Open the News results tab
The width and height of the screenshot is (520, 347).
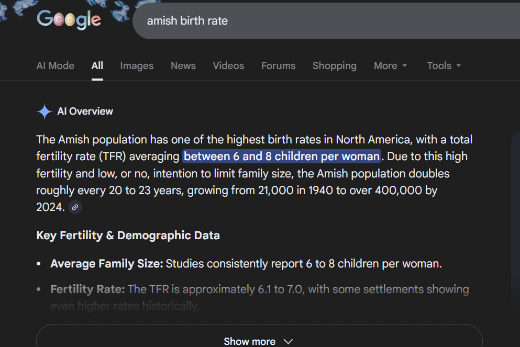183,66
